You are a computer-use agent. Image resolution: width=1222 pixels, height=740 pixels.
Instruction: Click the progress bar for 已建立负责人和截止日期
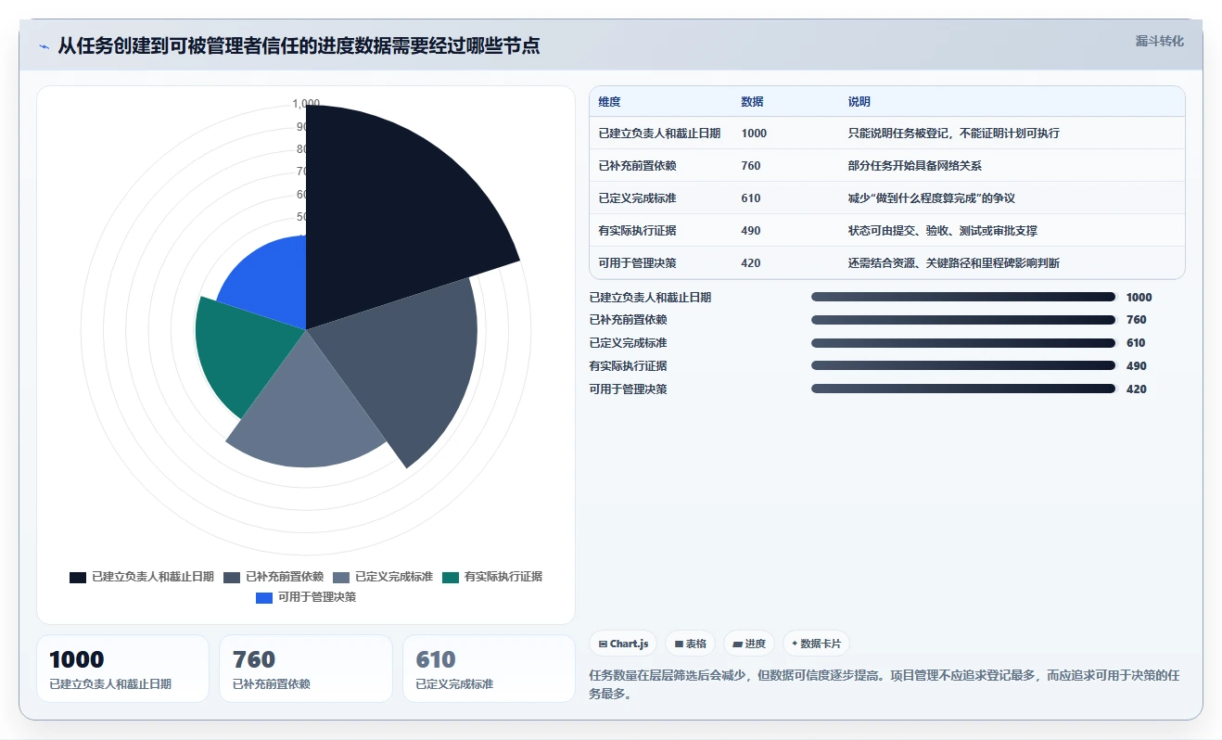coord(963,297)
